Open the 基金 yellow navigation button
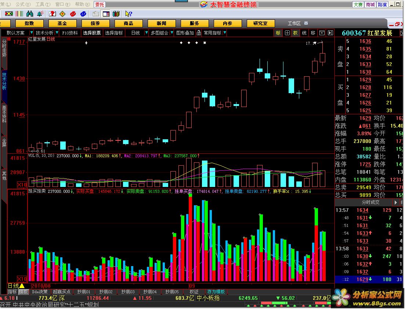This screenshot has width=405, height=309. (x=62, y=23)
